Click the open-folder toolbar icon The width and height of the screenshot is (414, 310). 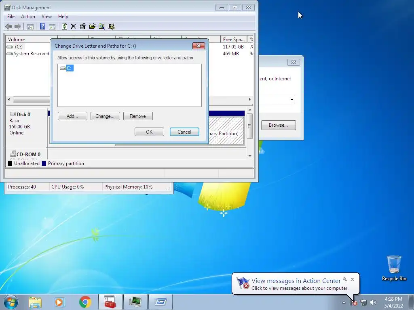93,26
